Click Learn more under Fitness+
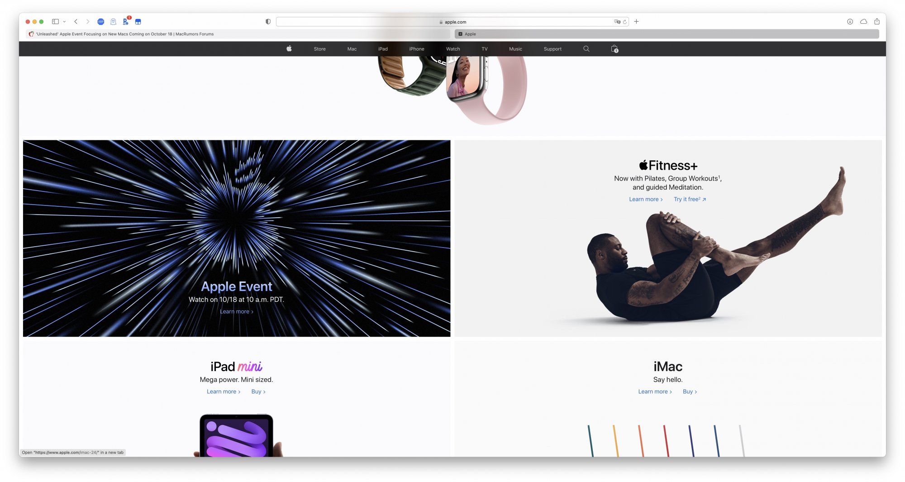The image size is (905, 482). (646, 199)
